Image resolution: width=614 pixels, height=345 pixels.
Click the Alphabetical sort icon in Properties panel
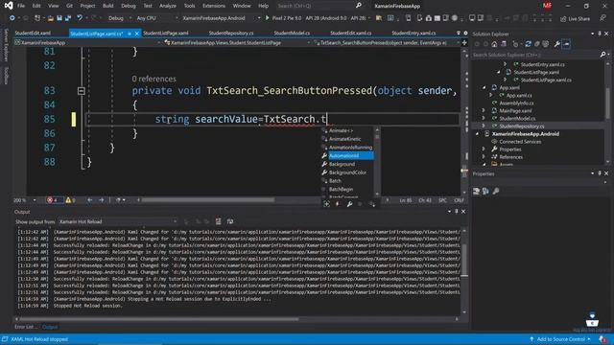tap(485, 191)
